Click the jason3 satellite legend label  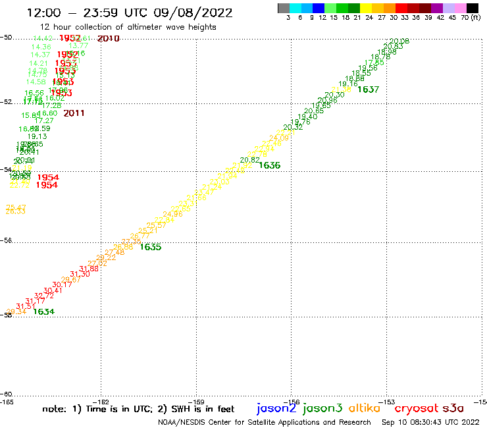click(x=322, y=408)
